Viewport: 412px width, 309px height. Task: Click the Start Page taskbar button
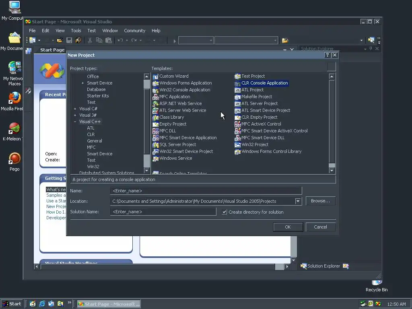point(109,304)
